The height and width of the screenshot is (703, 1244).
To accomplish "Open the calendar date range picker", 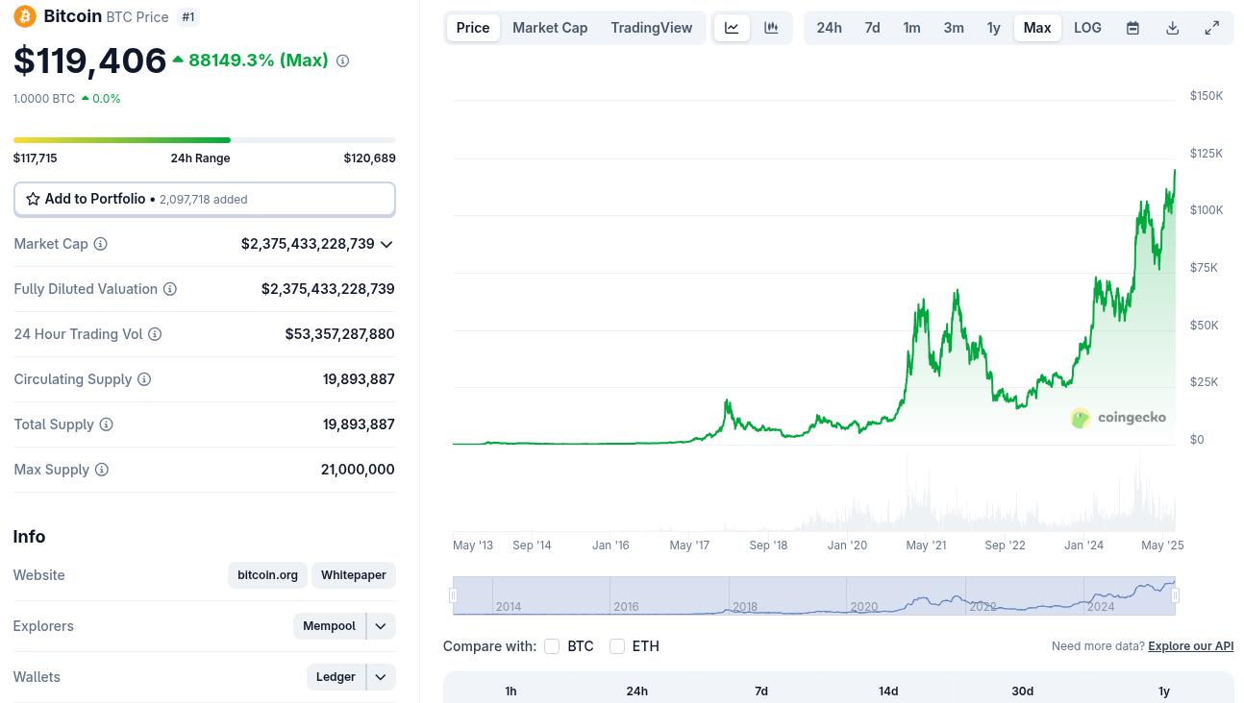I will (1132, 28).
